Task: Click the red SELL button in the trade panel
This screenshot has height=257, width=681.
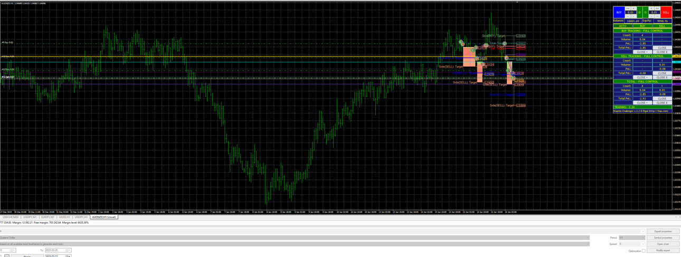Action: tap(666, 12)
